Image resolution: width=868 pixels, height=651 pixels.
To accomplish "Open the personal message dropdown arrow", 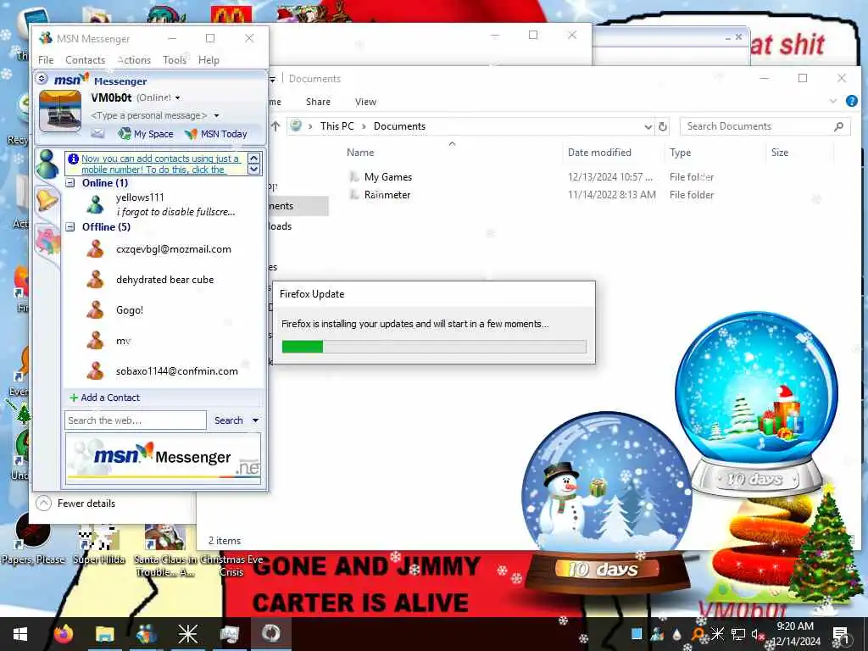I will pos(216,115).
